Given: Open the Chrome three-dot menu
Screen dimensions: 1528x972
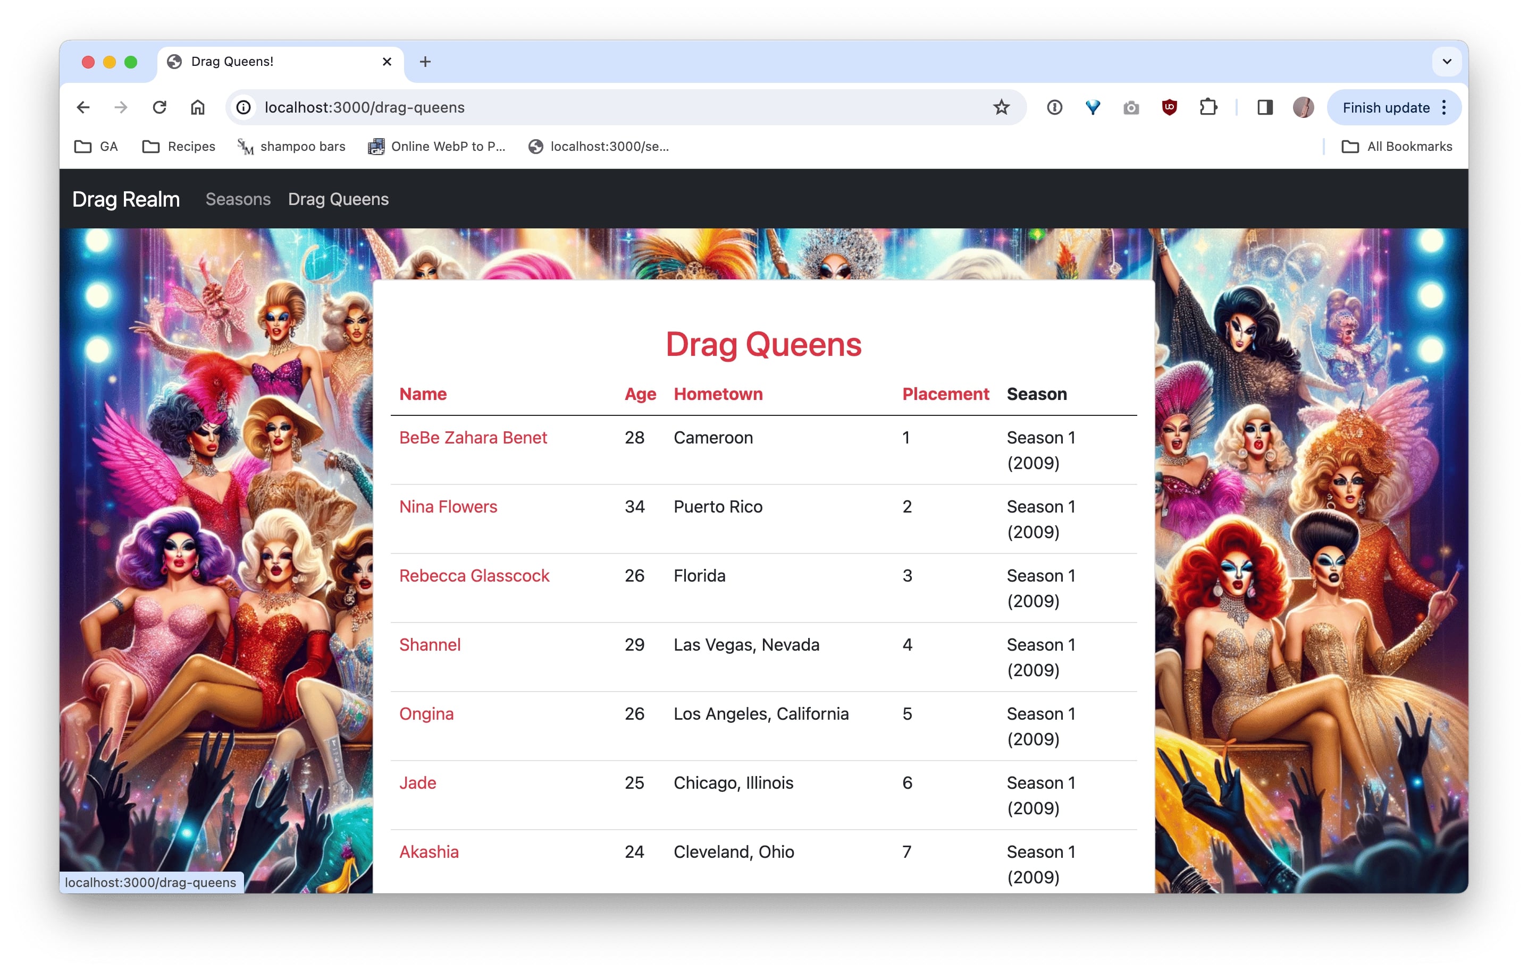Looking at the screenshot, I should point(1444,107).
